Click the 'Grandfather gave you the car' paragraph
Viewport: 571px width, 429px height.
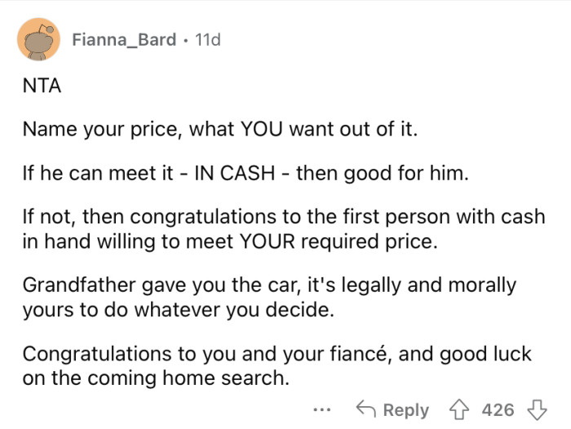click(269, 298)
